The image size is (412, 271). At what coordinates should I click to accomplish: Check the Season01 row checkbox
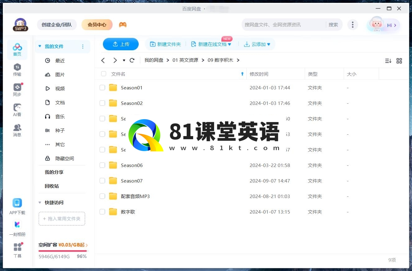[102, 88]
